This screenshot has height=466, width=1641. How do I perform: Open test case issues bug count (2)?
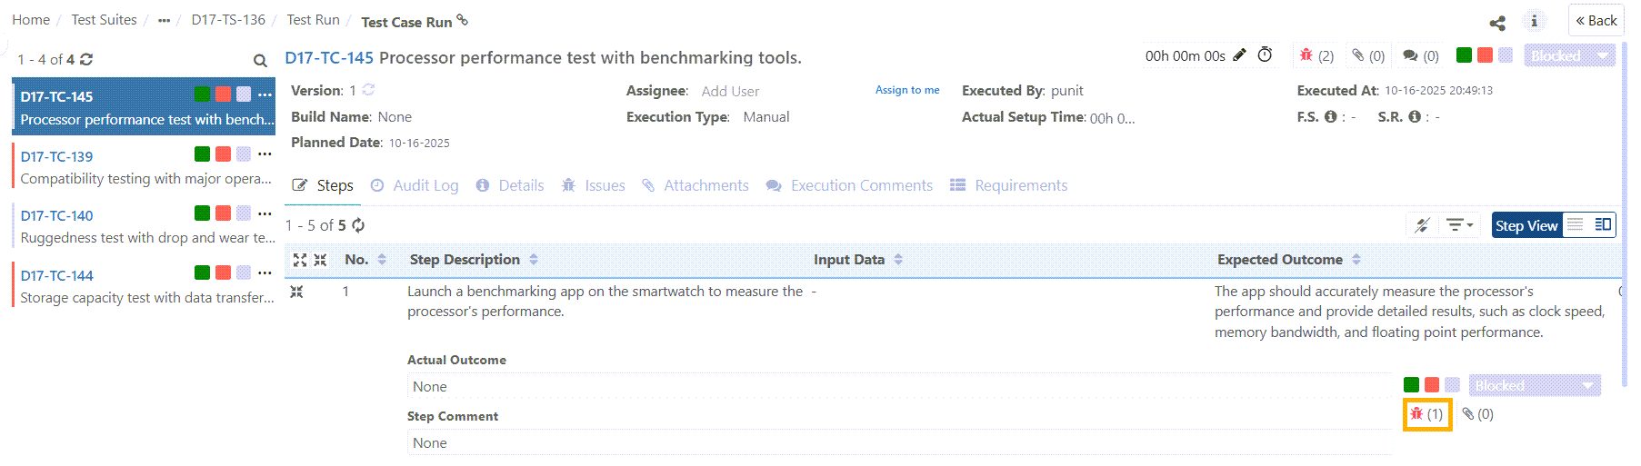(1316, 55)
